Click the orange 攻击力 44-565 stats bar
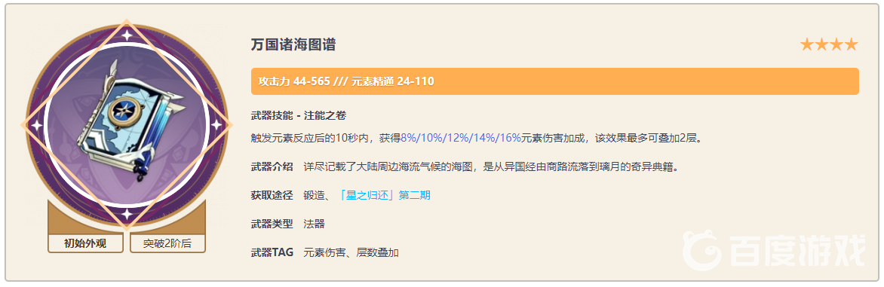The image size is (884, 287). tap(554, 81)
